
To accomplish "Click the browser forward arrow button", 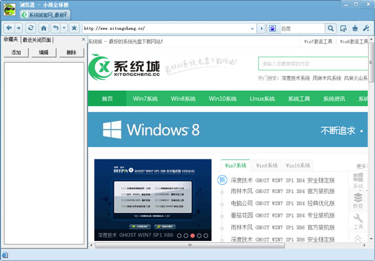I will (19, 28).
